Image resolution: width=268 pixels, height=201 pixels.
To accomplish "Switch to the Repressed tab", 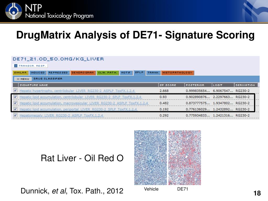I will click(x=58, y=73).
